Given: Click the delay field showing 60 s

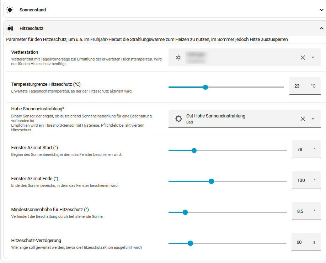Looking at the screenshot, I should (x=306, y=242).
